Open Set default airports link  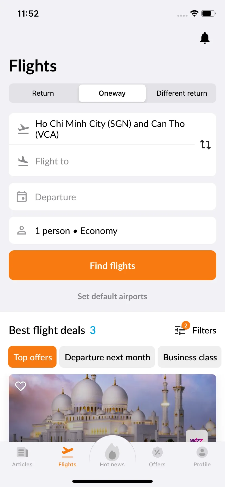[112, 296]
